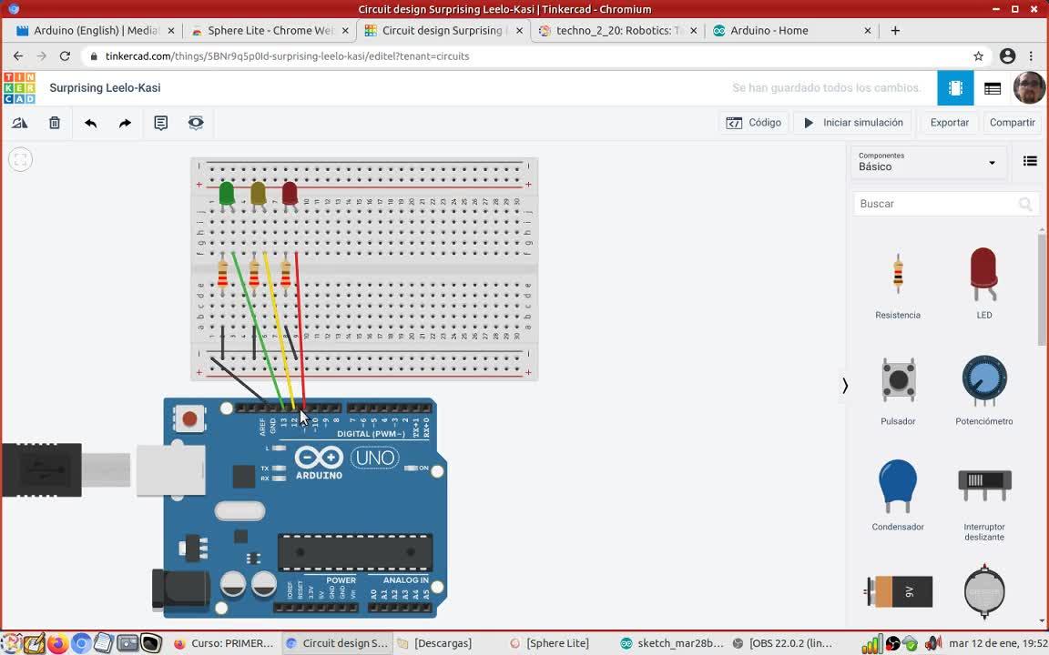
Task: Collapse the components side panel
Action: [845, 386]
